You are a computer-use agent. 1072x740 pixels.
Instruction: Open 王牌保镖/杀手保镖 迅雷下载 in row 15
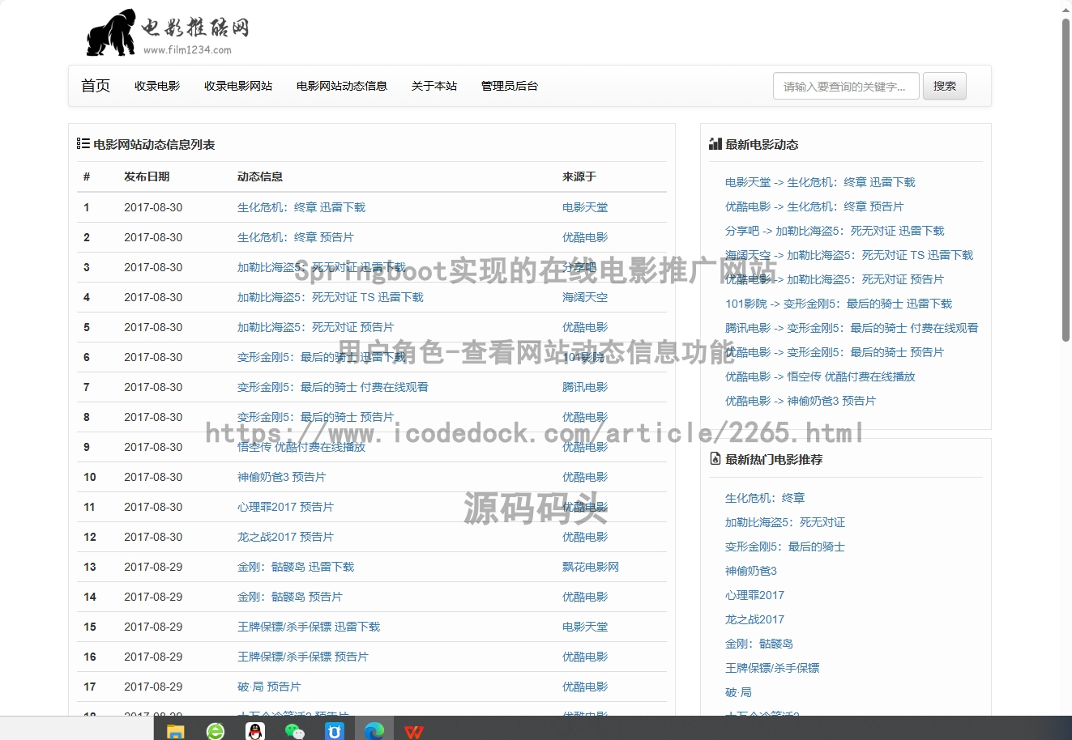(309, 627)
